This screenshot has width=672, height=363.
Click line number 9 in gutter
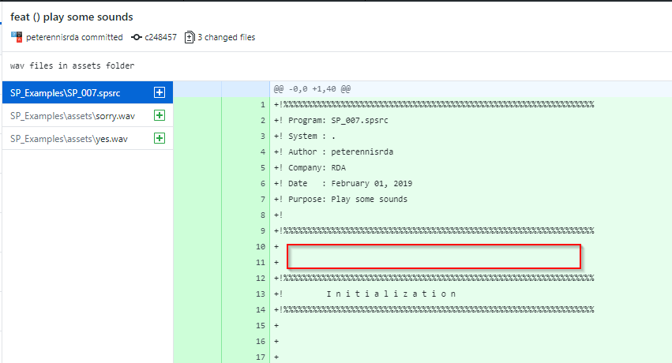[263, 231]
